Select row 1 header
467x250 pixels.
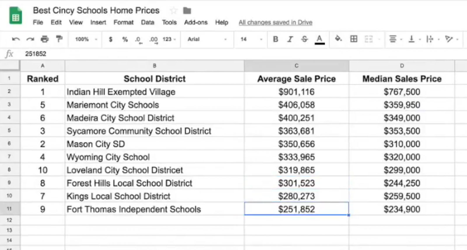pyautogui.click(x=10, y=78)
